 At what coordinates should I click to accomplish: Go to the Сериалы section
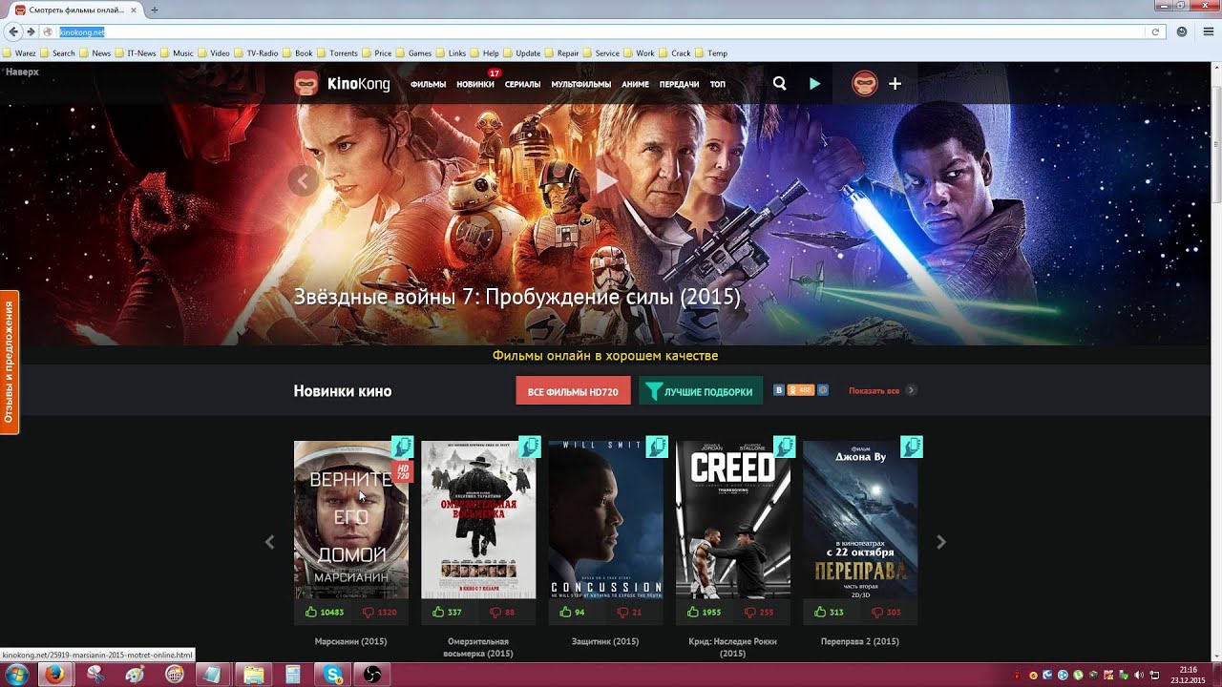pyautogui.click(x=522, y=84)
